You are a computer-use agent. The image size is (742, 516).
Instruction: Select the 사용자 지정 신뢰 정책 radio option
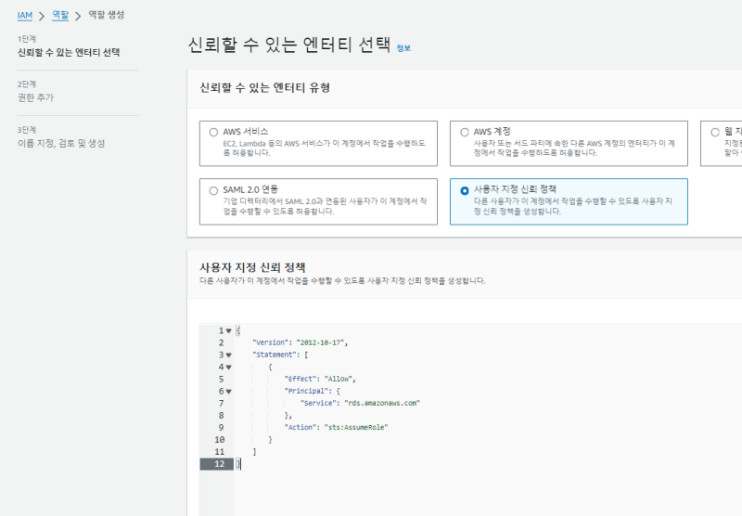pos(464,189)
